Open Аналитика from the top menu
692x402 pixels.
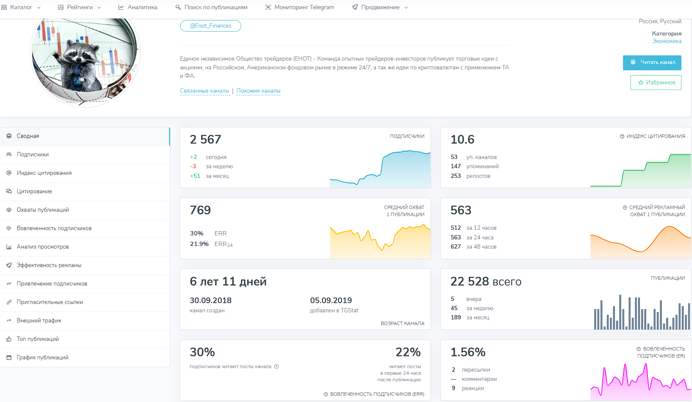click(138, 7)
